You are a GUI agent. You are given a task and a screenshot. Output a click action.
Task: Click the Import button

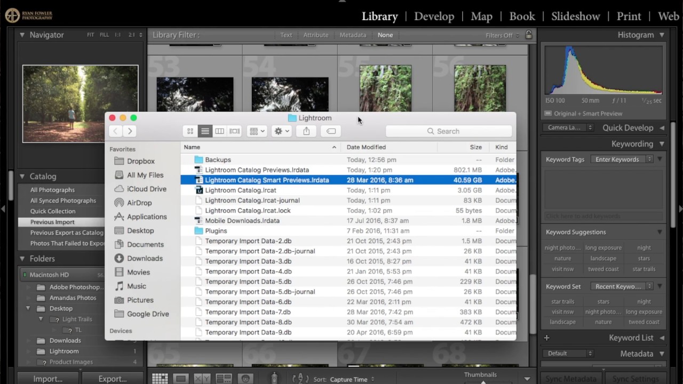(47, 379)
